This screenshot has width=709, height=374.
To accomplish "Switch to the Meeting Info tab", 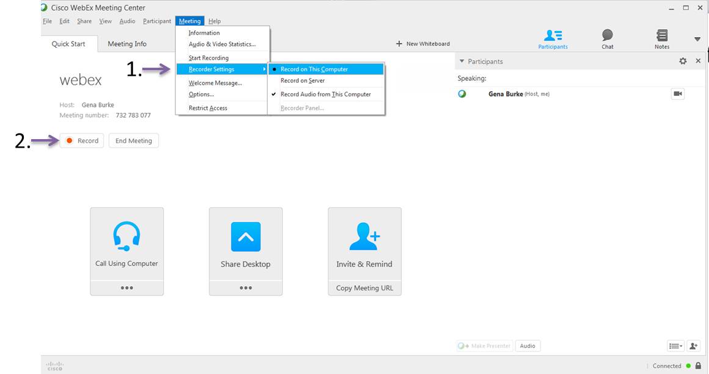I will [x=127, y=44].
